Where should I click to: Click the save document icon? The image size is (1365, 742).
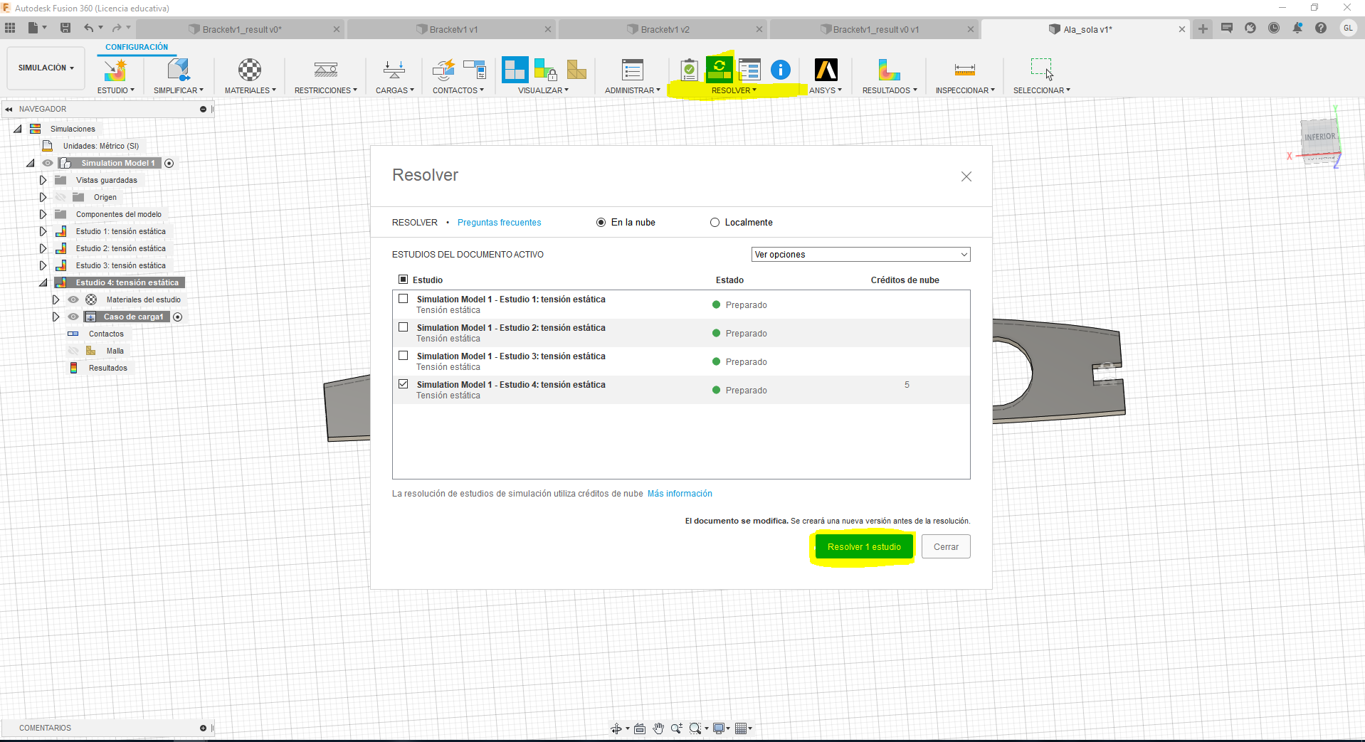pos(65,28)
